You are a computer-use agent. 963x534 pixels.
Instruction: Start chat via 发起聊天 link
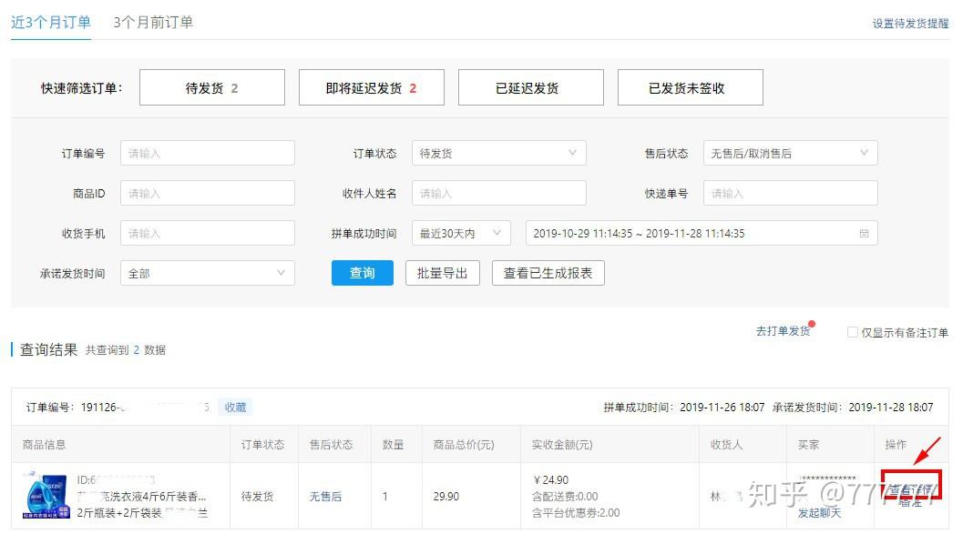819,512
